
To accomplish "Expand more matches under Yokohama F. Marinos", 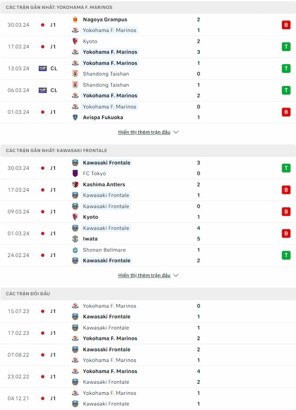I will 144,132.
